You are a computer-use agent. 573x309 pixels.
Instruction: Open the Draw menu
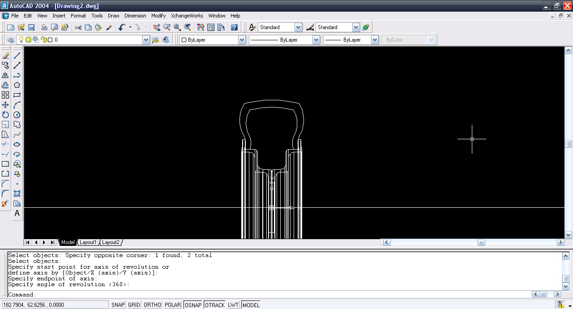coord(114,16)
